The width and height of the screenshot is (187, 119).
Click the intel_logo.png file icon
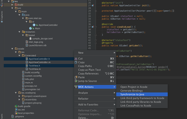click(x=27, y=42)
